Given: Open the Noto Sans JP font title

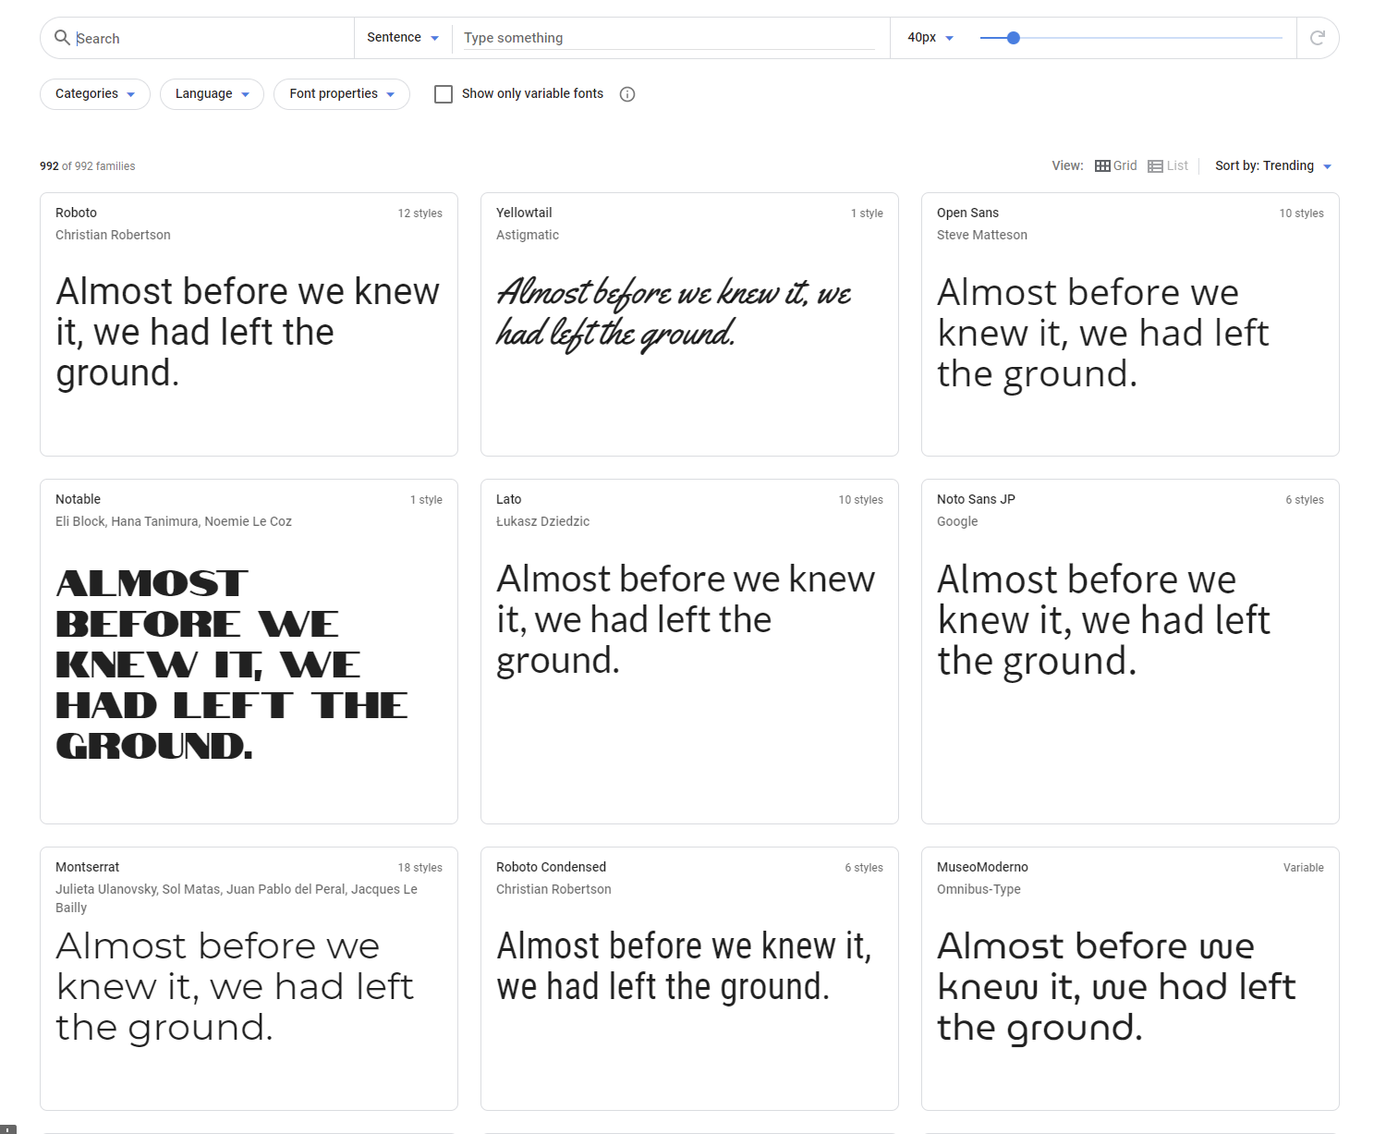Looking at the screenshot, I should pyautogui.click(x=976, y=500).
